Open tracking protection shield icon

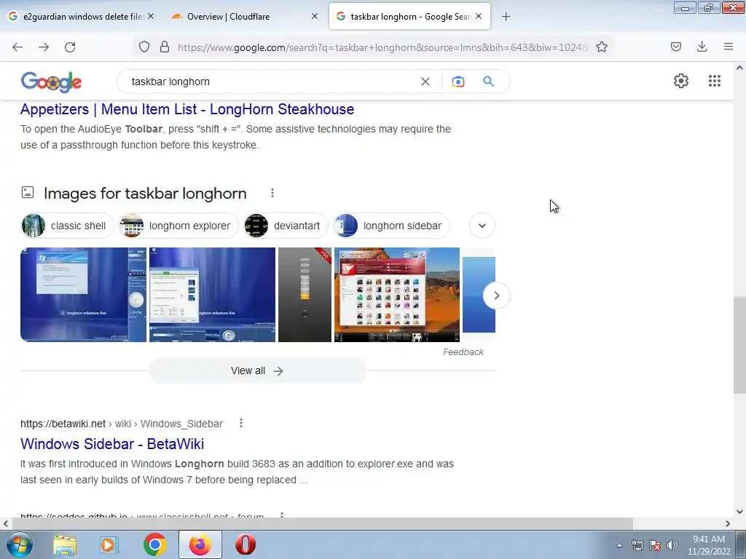pos(144,47)
